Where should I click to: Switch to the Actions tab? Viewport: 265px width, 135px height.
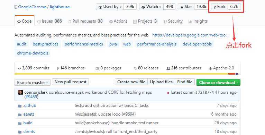click(118, 21)
